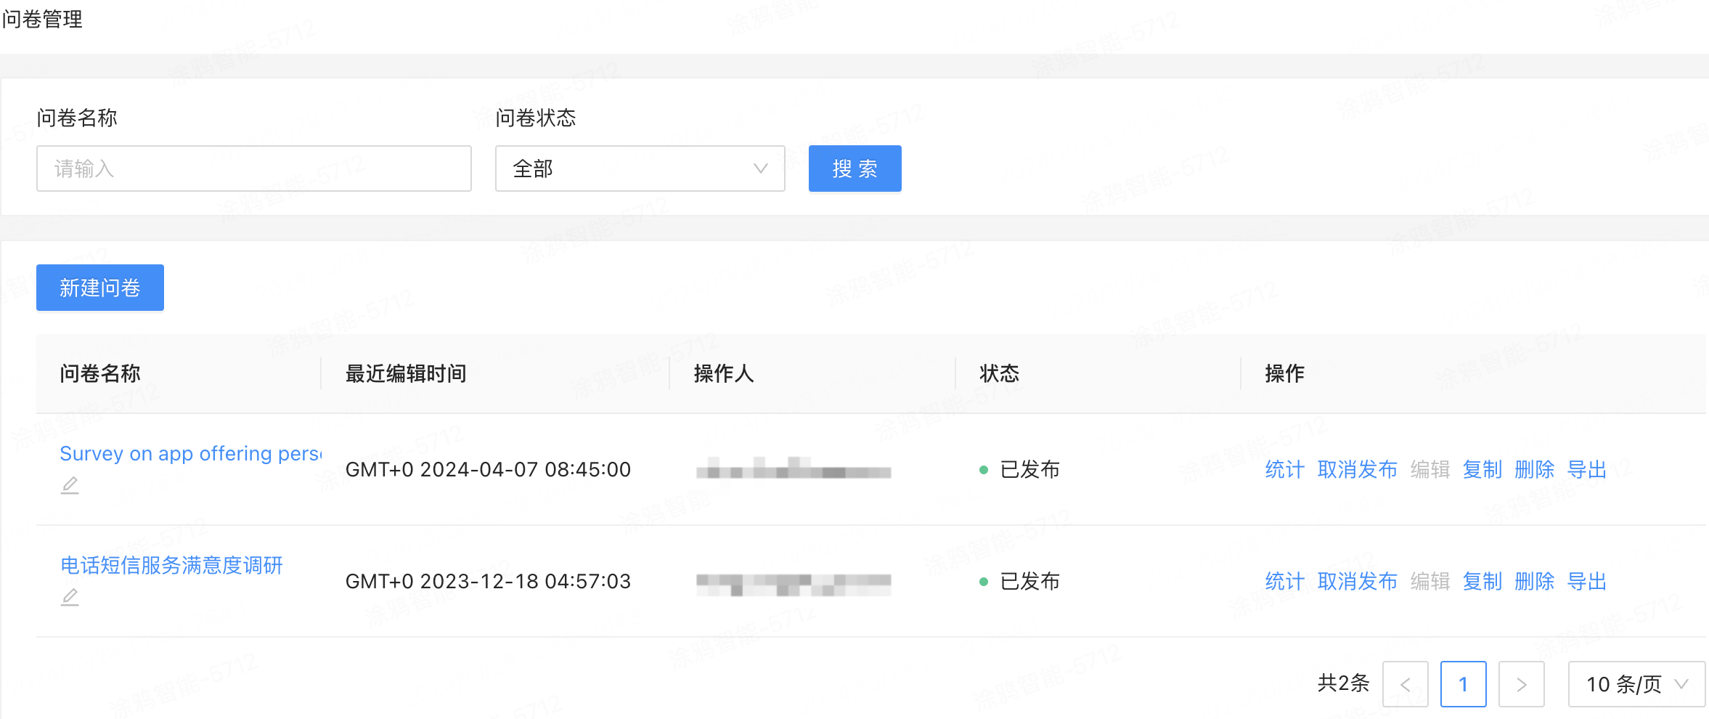
Task: Click 统计 for Survey on app offering row
Action: (1284, 470)
